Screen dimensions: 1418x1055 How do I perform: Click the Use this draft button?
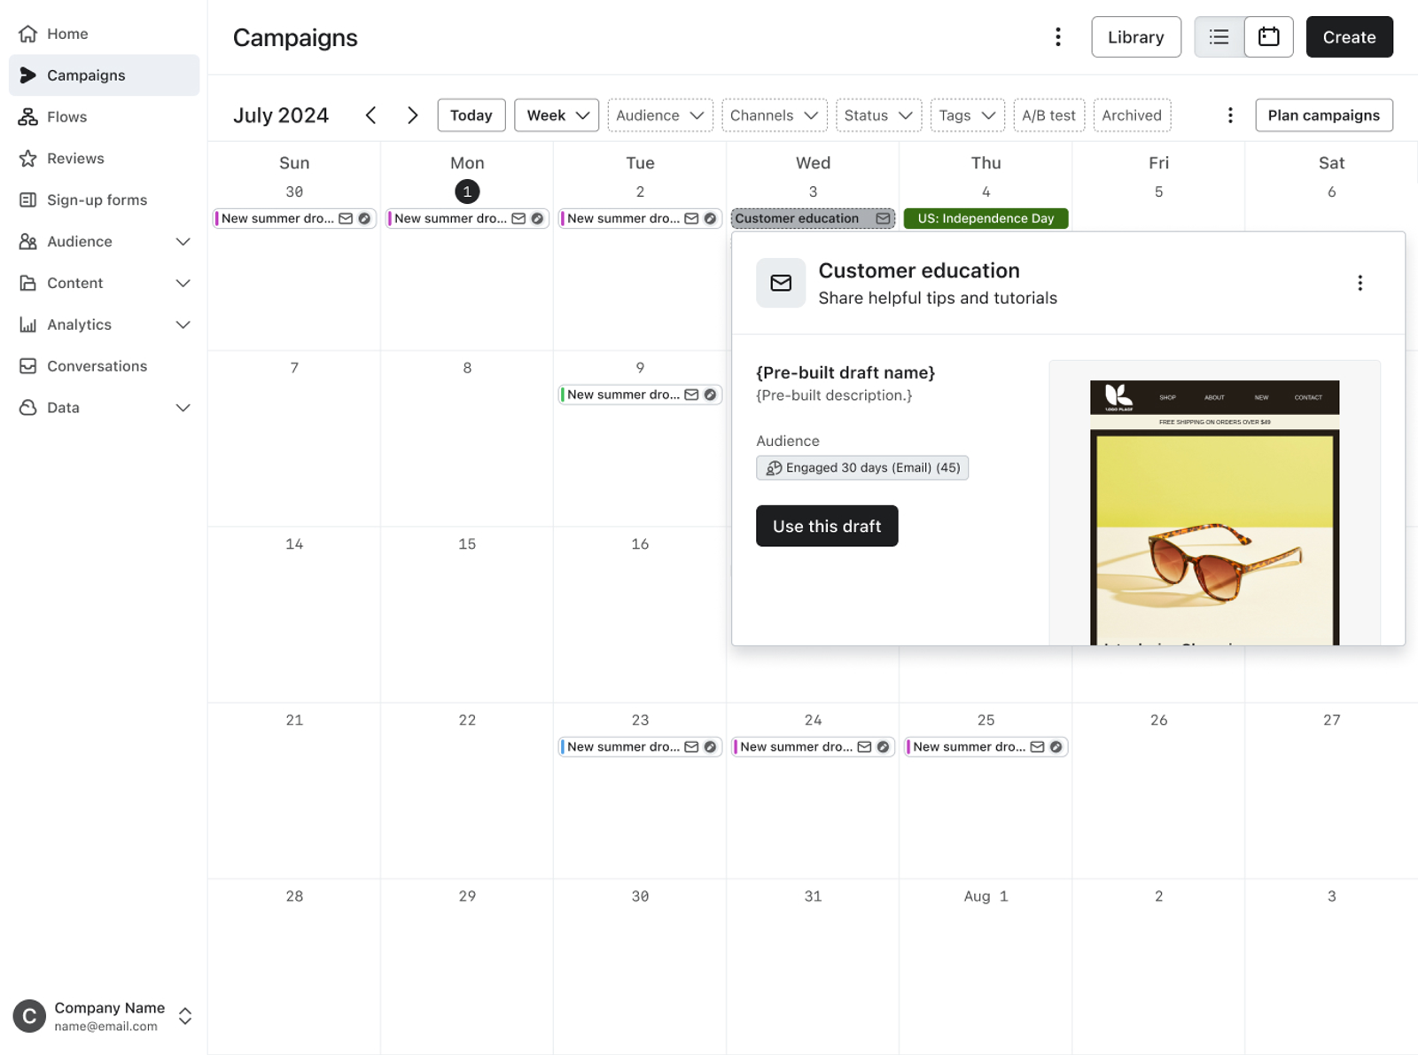coord(827,526)
